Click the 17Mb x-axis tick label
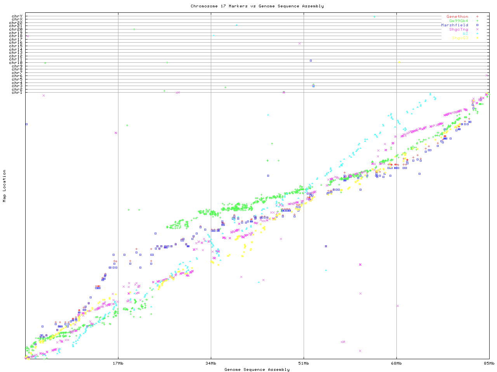Screen dimensions: 497x372 (118, 363)
